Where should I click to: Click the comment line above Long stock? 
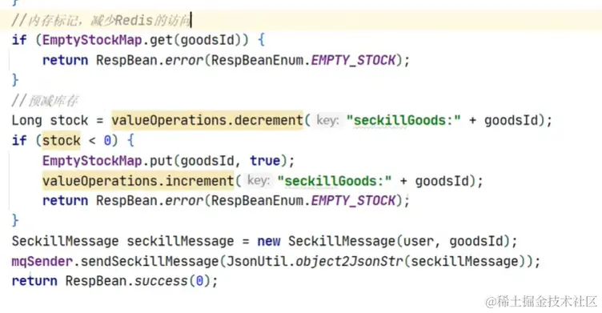(x=45, y=101)
